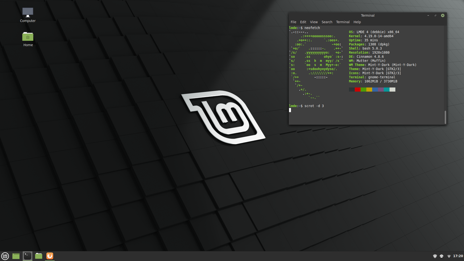
Task: Click the printer tray icon
Action: 442,256
